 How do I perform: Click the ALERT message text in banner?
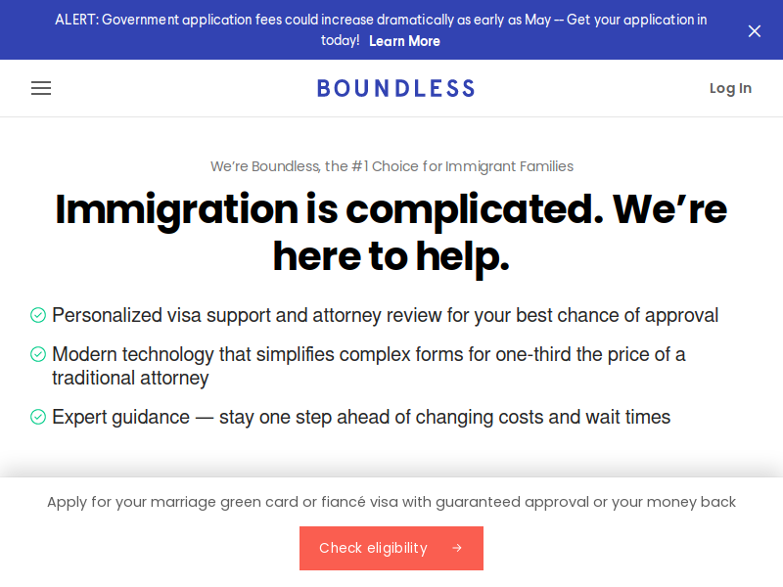(381, 30)
